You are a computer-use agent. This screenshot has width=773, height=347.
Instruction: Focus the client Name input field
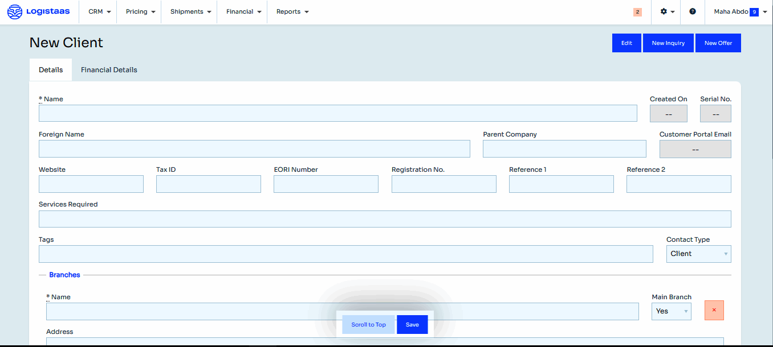pos(337,113)
